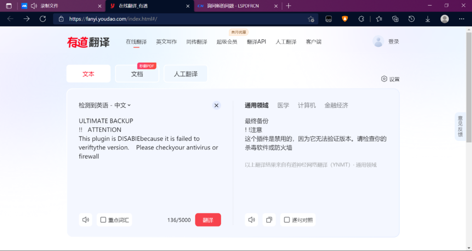Open 客户端 navigation item
472x251 pixels.
314,42
